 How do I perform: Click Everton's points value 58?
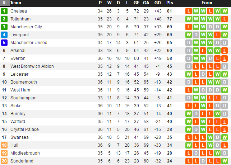[170, 58]
